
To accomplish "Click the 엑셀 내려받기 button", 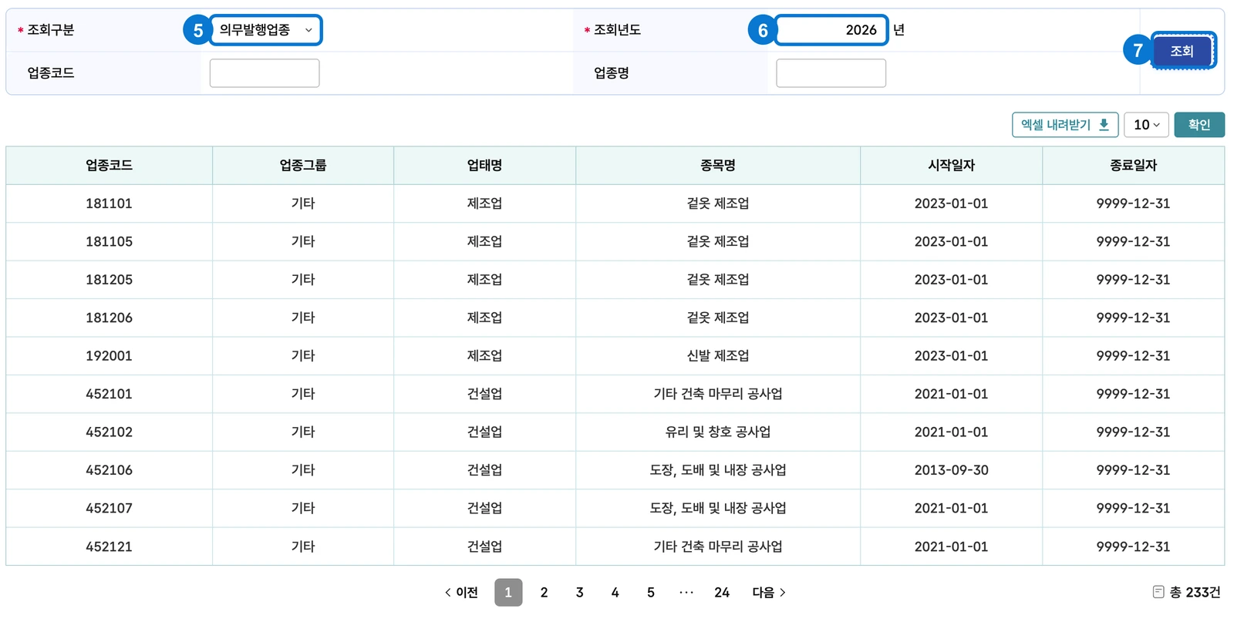I will (1064, 125).
